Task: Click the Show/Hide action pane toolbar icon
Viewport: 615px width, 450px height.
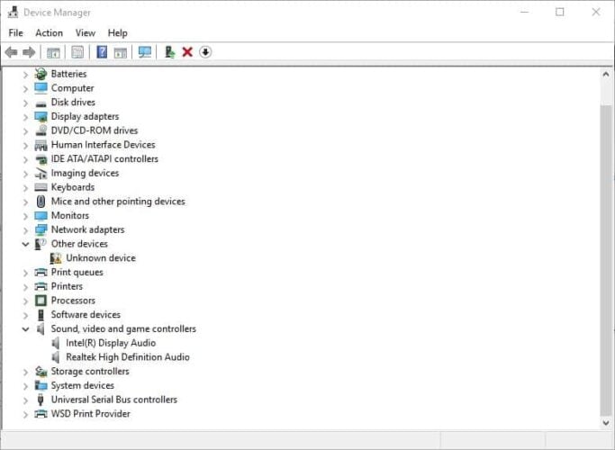Action: click(x=121, y=52)
